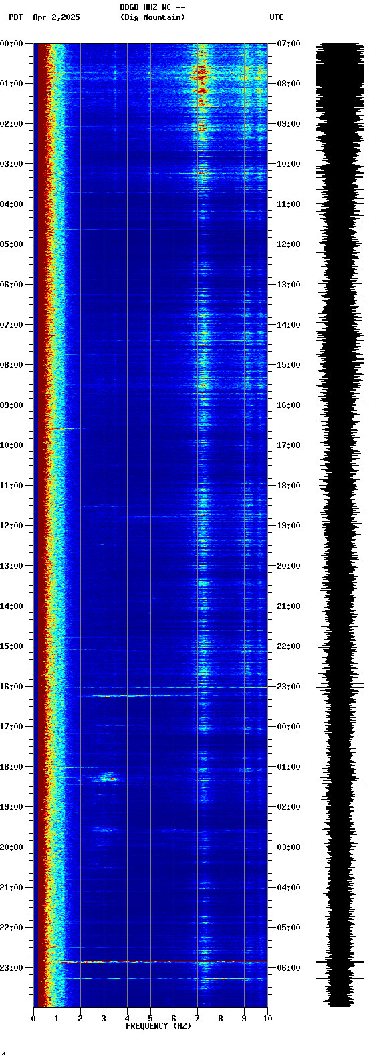Click the frequency axis tick "0"
Image resolution: width=369 pixels, height=1061 pixels.
click(x=33, y=1019)
